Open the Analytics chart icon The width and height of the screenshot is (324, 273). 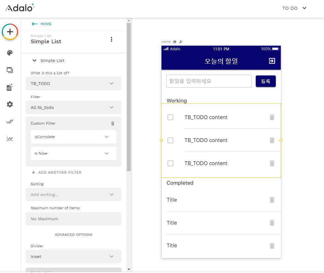click(10, 139)
